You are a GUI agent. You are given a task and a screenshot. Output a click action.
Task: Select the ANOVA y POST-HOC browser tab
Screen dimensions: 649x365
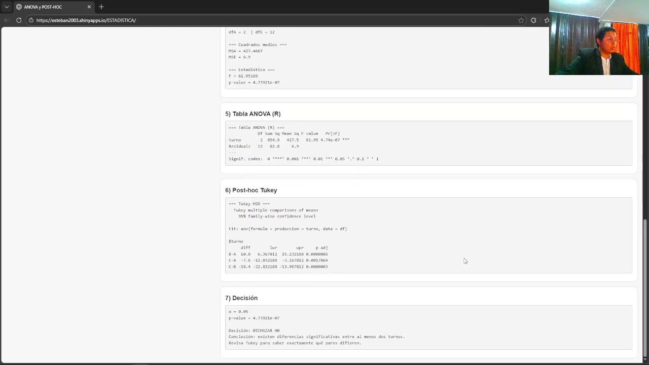(53, 7)
